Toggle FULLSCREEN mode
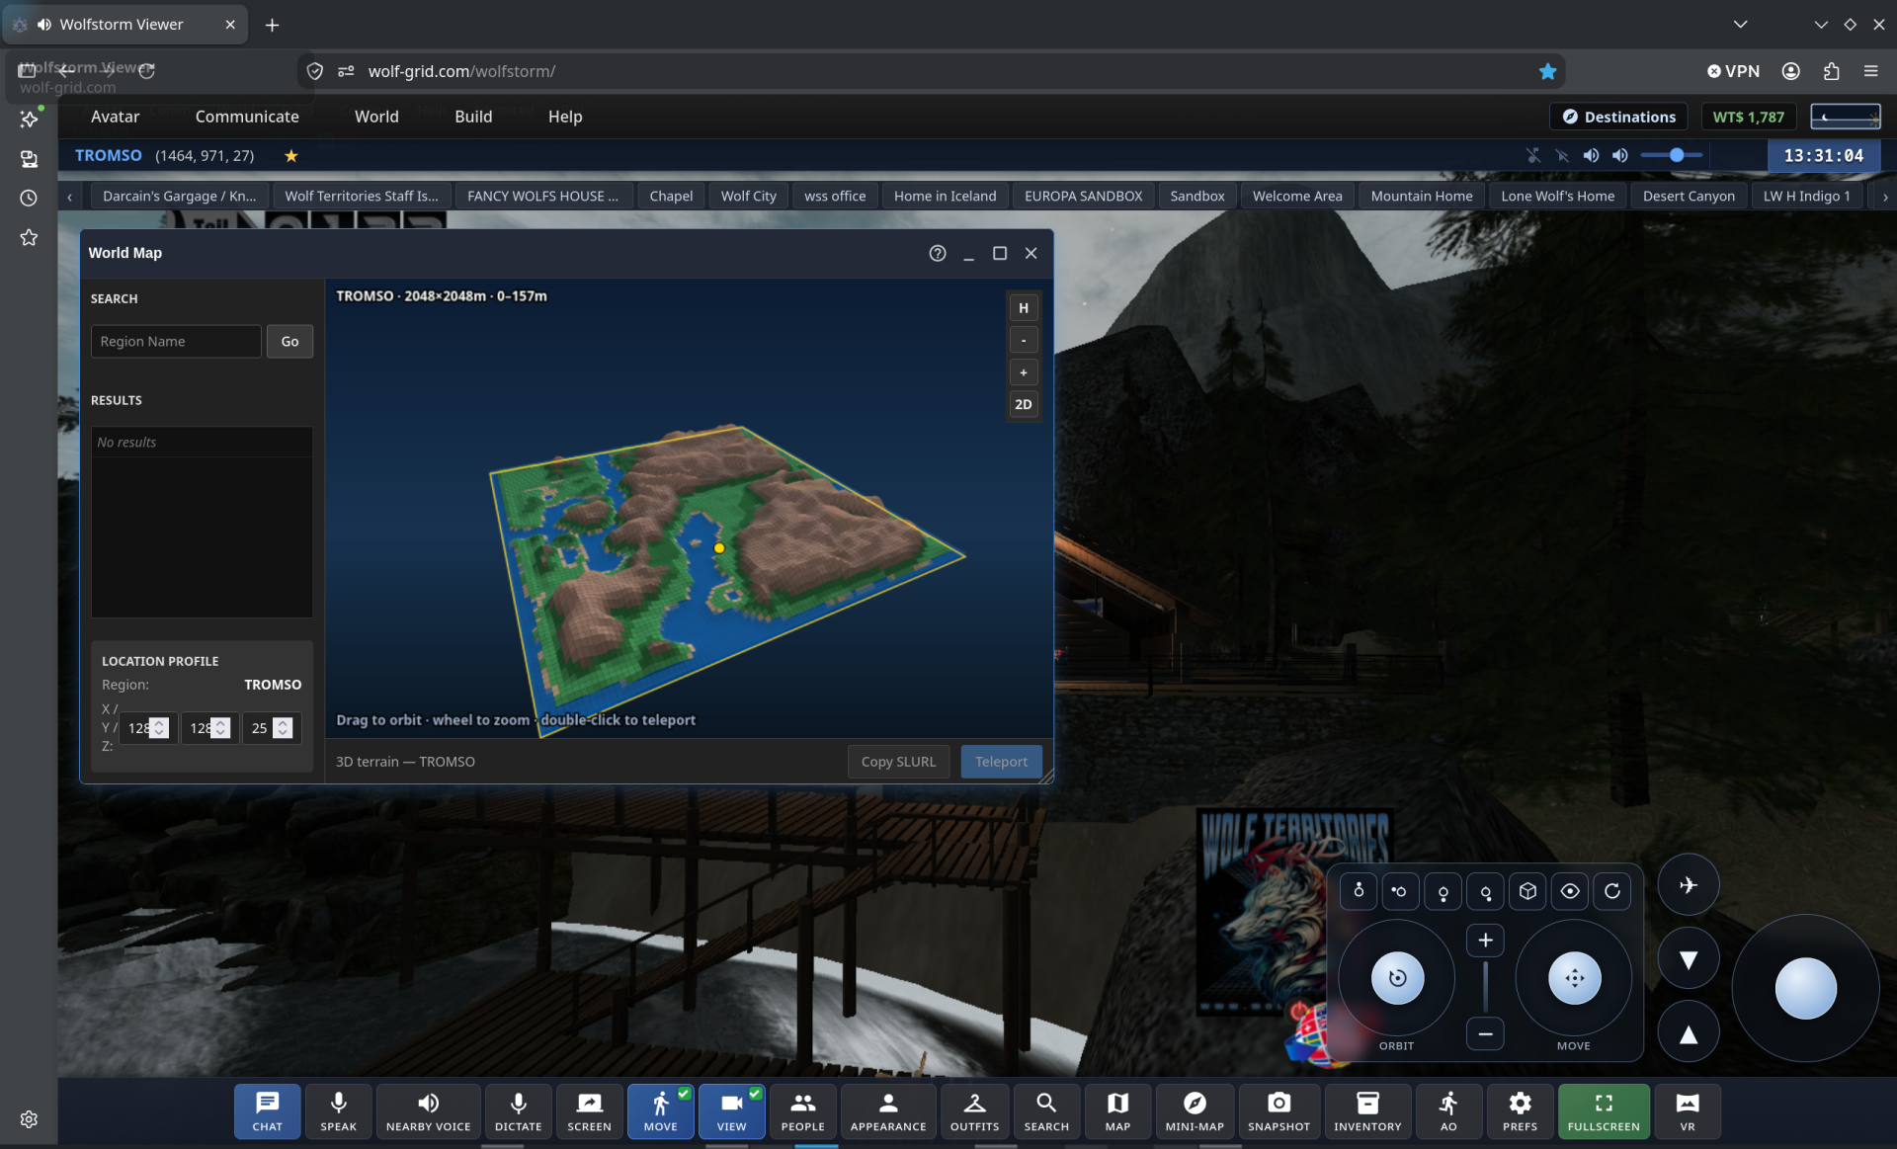 1604,1111
